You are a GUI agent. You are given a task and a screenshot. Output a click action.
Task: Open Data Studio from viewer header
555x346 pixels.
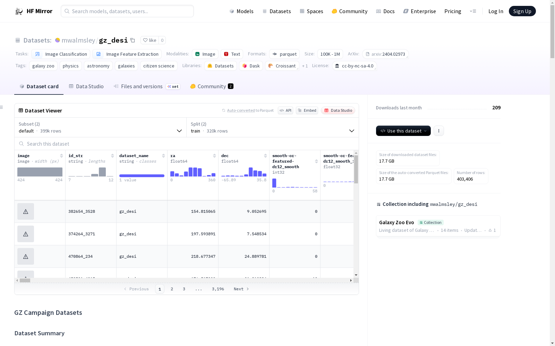[x=338, y=110]
